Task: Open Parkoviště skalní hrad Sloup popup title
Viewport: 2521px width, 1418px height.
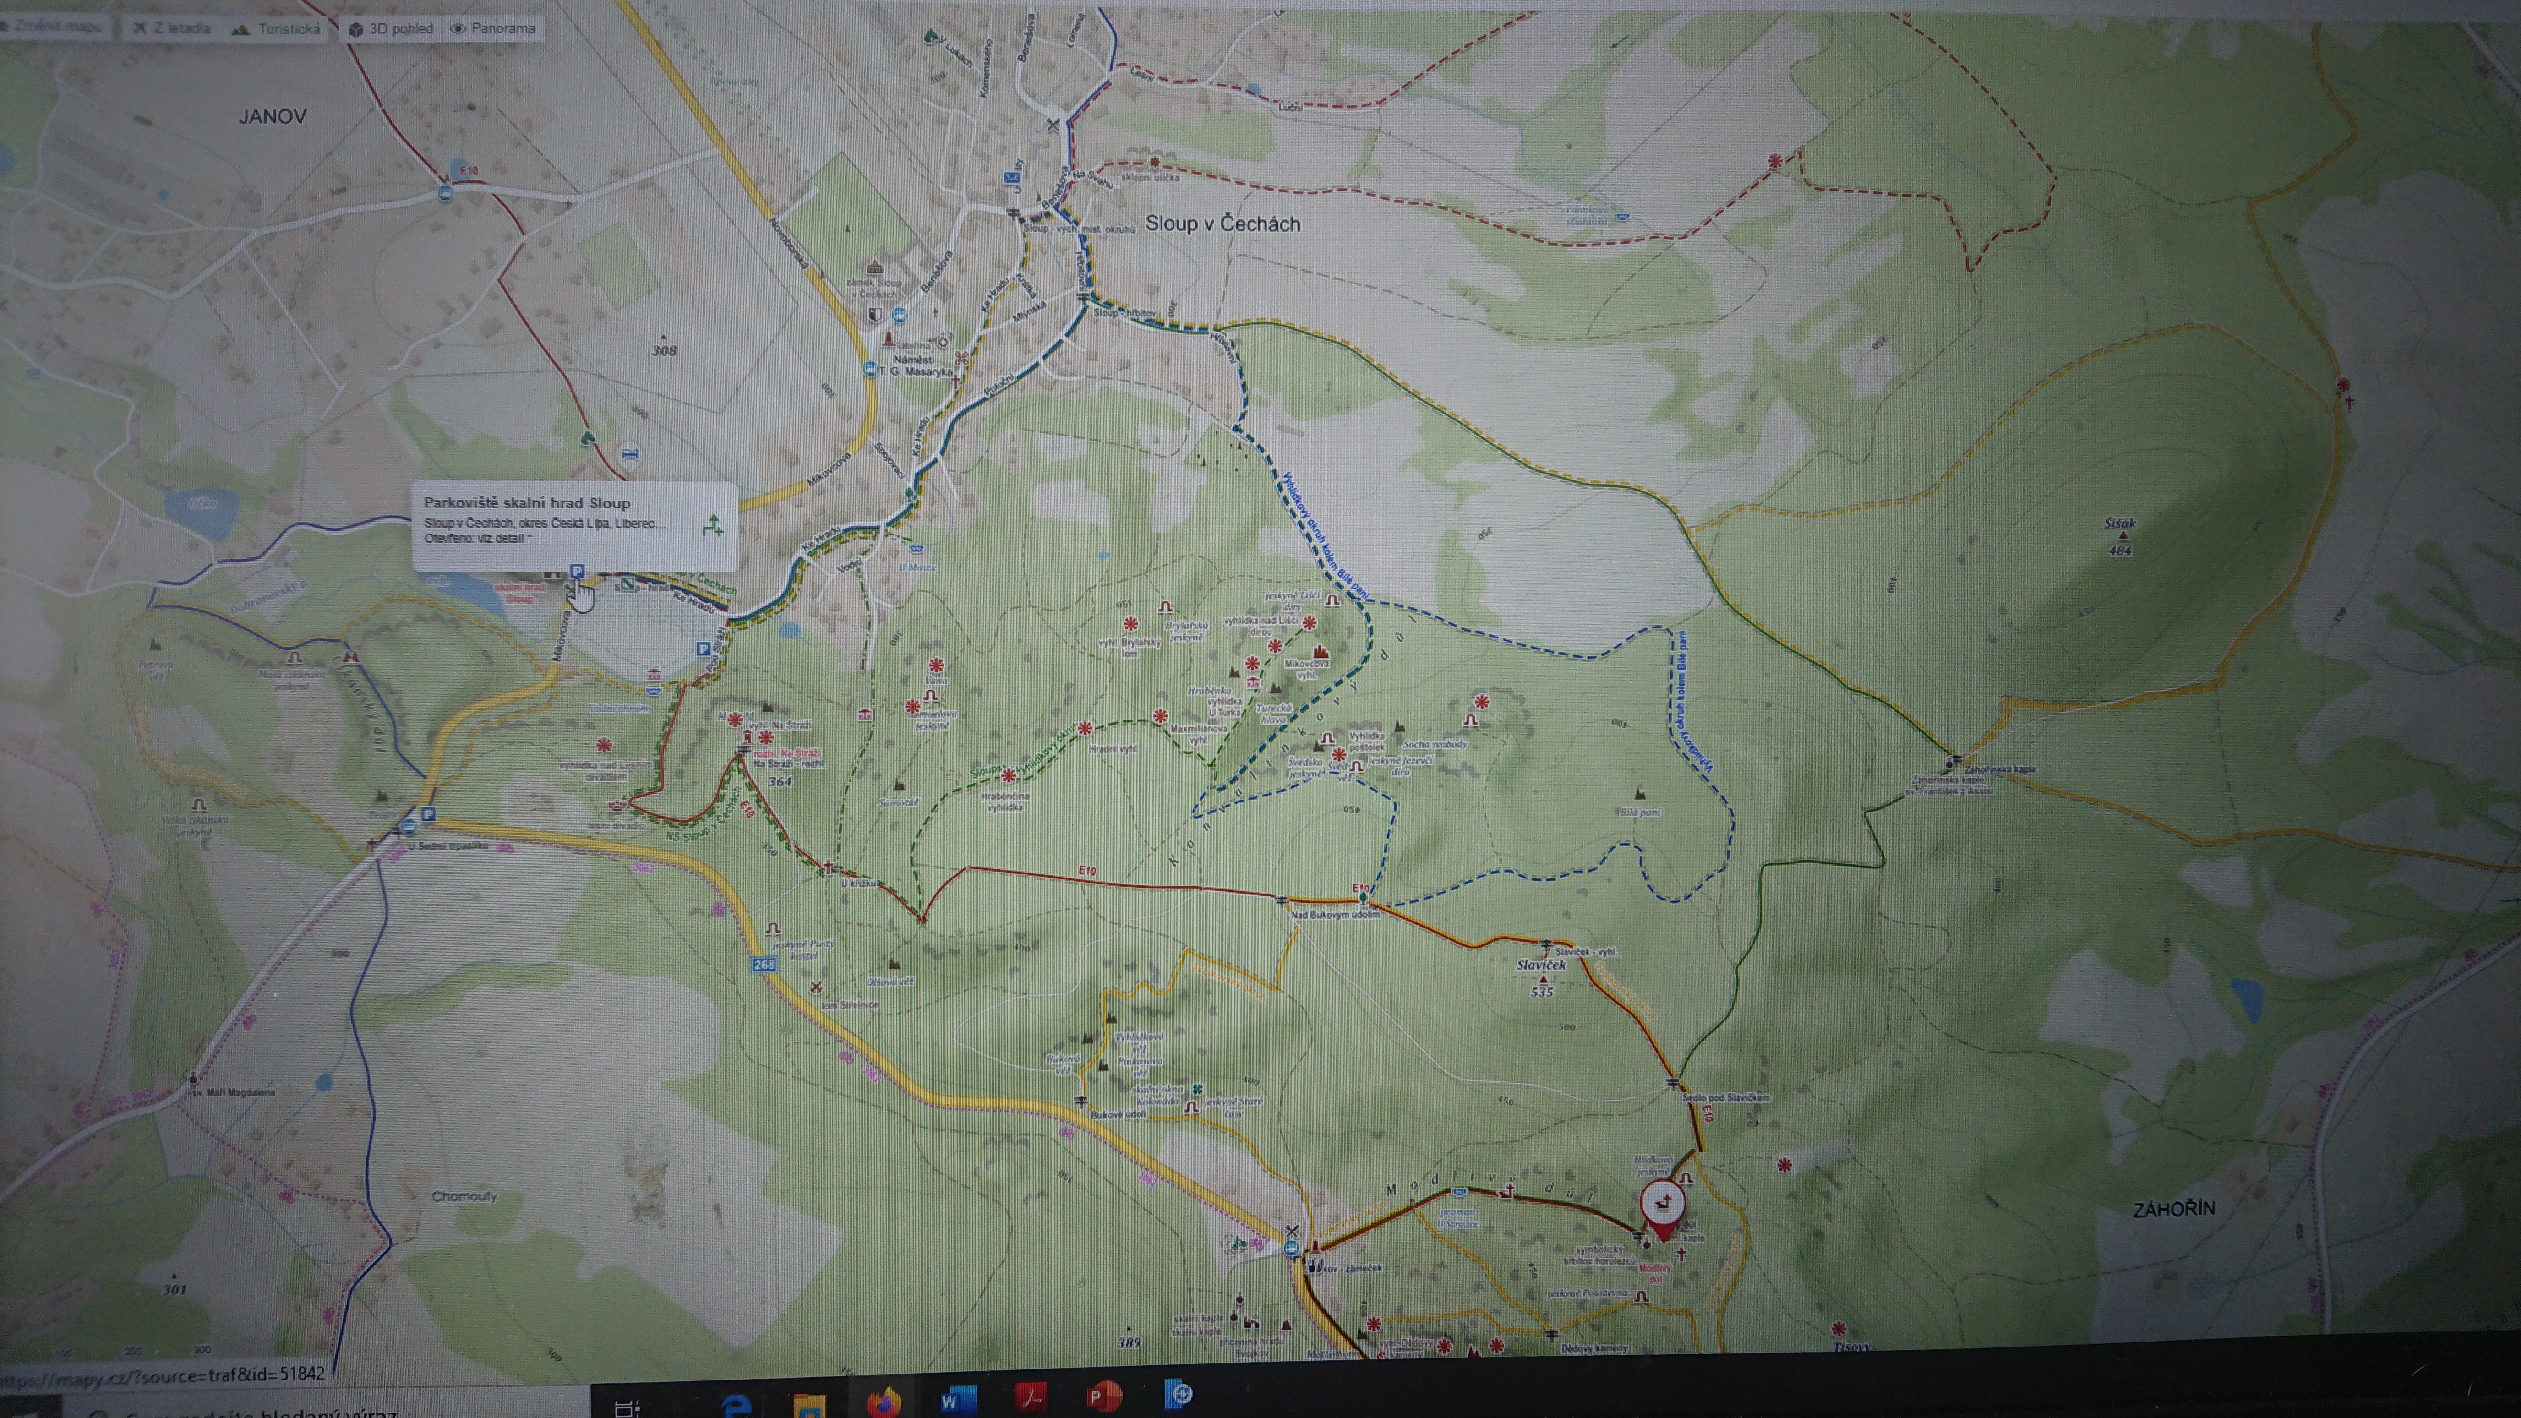Action: (x=527, y=503)
